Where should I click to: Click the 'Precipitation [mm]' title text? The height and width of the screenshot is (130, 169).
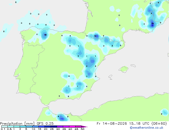[17, 124]
